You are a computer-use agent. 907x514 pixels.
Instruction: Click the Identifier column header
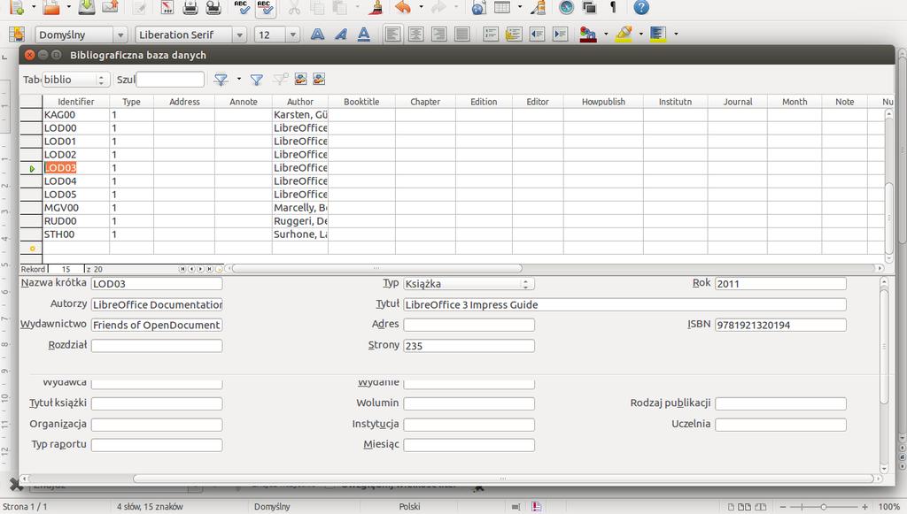[76, 102]
